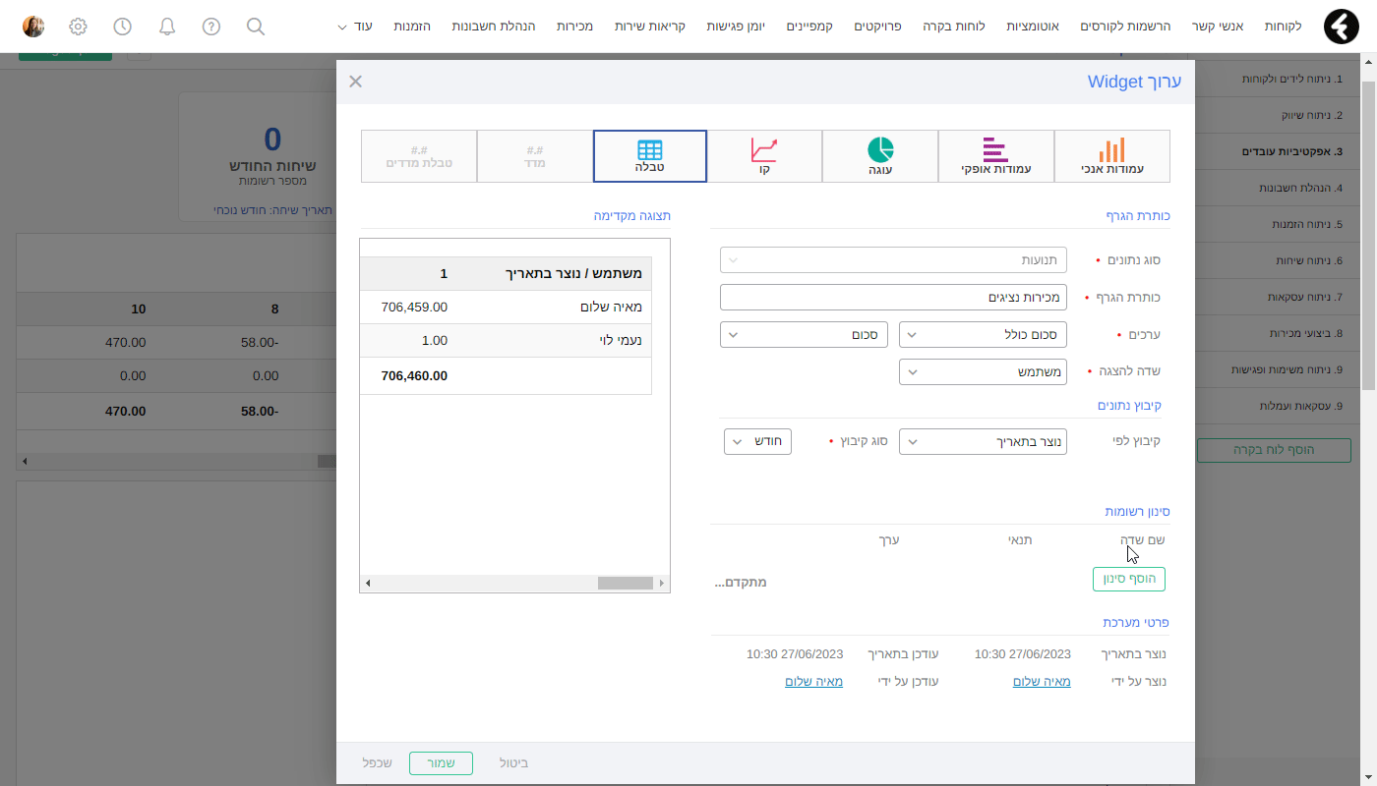Close the edit Widget dialog
Screen dimensions: 1377x786
point(356,82)
